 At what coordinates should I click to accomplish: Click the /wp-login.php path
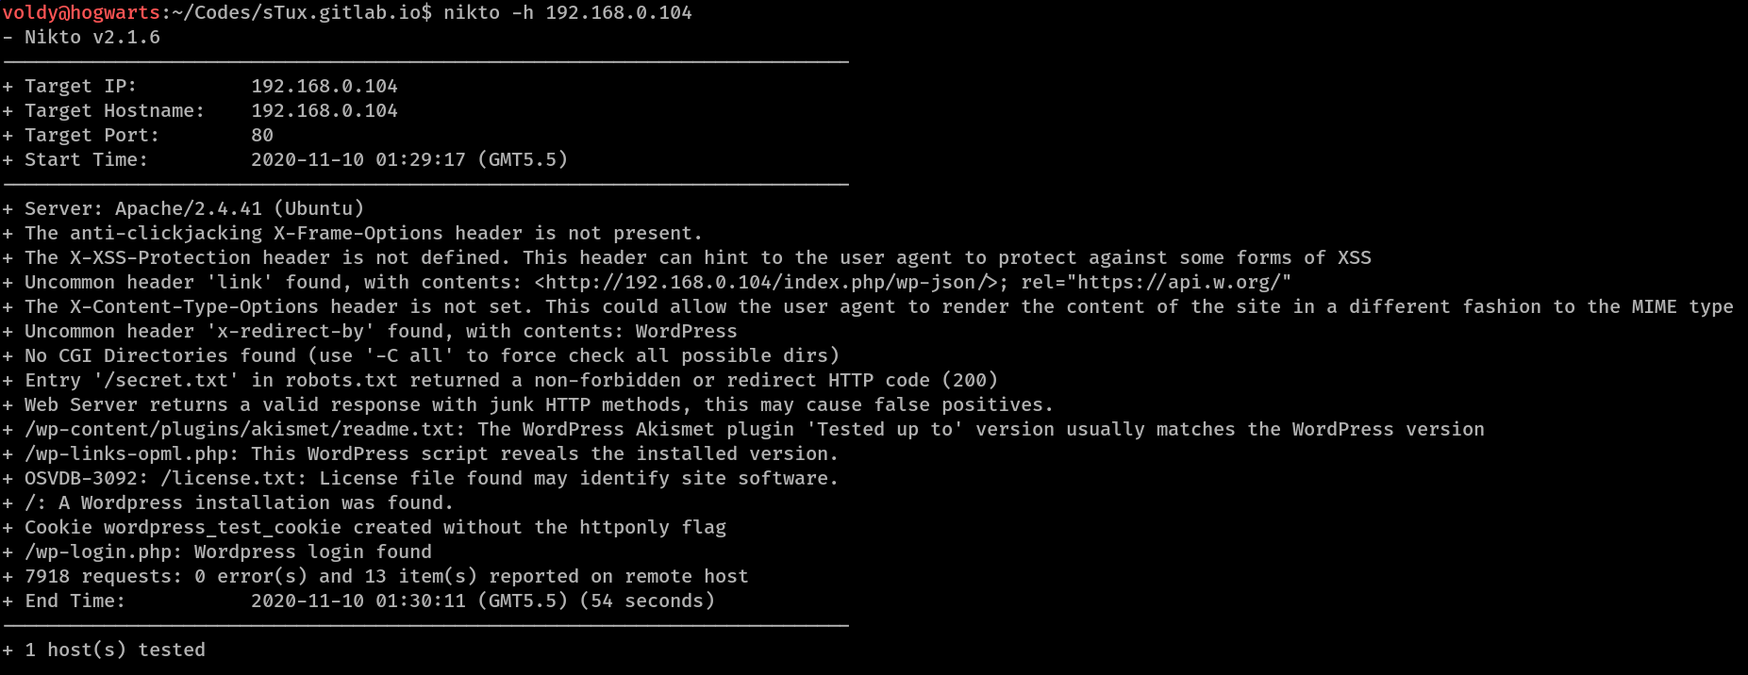(x=103, y=552)
